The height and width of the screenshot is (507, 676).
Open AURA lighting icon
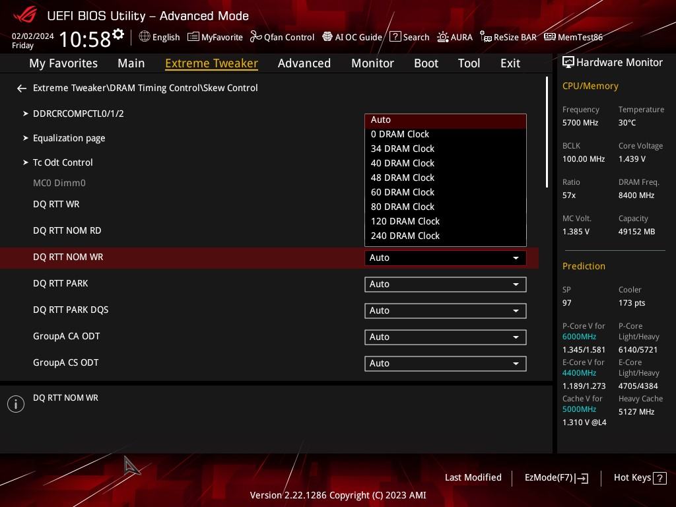click(x=443, y=37)
